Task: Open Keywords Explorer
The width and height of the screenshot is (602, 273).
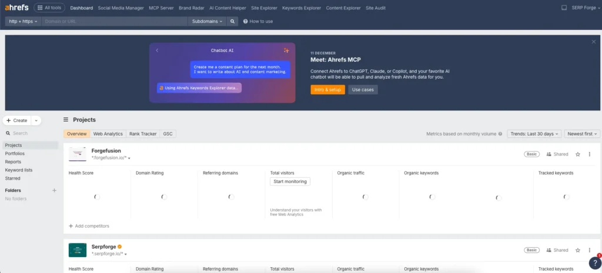Action: pos(302,8)
